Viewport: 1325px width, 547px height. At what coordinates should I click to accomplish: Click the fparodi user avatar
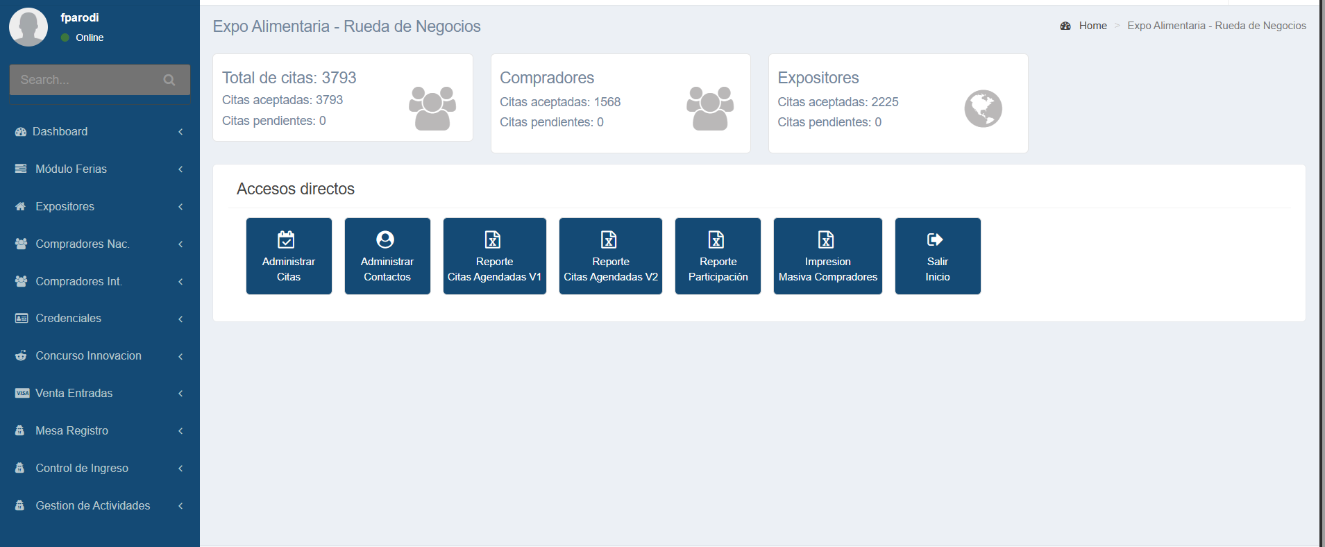point(28,27)
